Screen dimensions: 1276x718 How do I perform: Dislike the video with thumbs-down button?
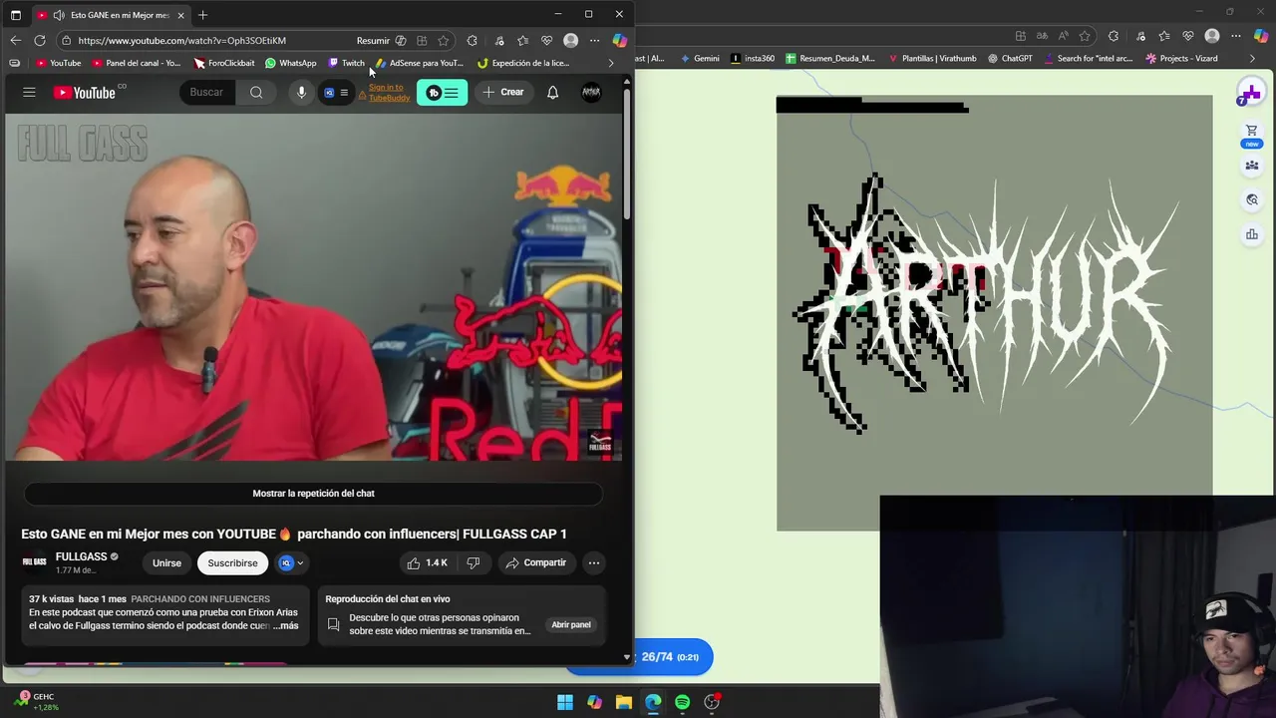474,562
